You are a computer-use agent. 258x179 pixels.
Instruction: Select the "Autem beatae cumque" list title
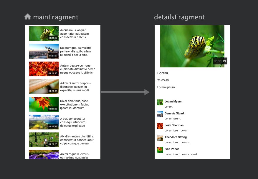coord(78,69)
